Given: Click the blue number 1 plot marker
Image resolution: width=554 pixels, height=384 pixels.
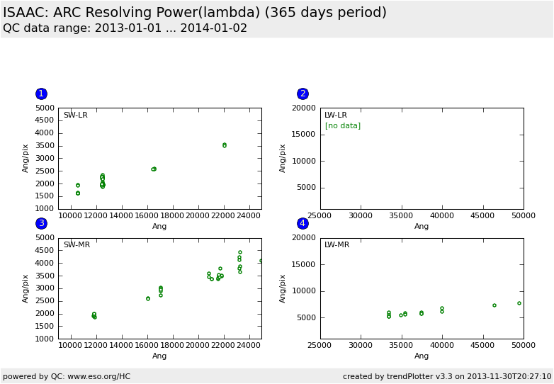Looking at the screenshot, I should (x=41, y=94).
